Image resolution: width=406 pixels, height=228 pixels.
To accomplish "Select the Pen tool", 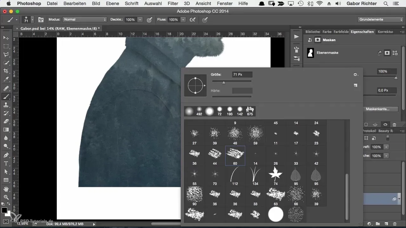I will [6, 155].
